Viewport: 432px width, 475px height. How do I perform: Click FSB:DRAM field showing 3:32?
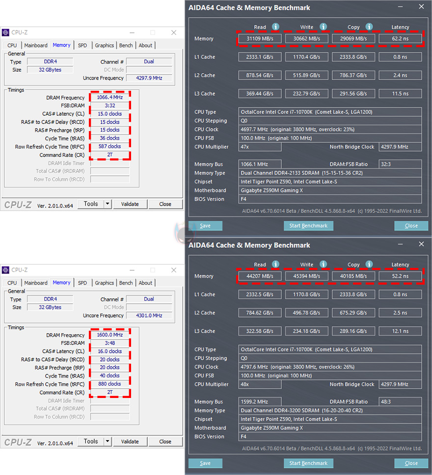click(110, 106)
